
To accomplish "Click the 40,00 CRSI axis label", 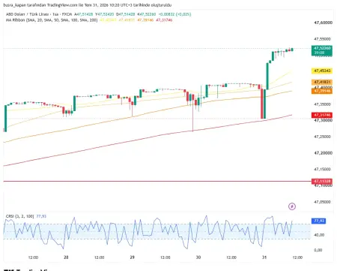I will (x=319, y=235).
